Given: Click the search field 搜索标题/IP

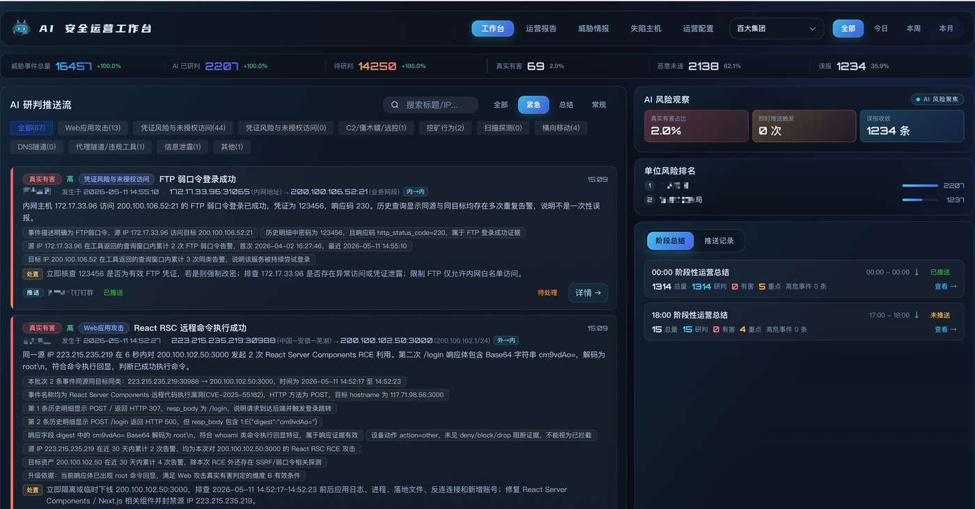Looking at the screenshot, I should coord(430,105).
